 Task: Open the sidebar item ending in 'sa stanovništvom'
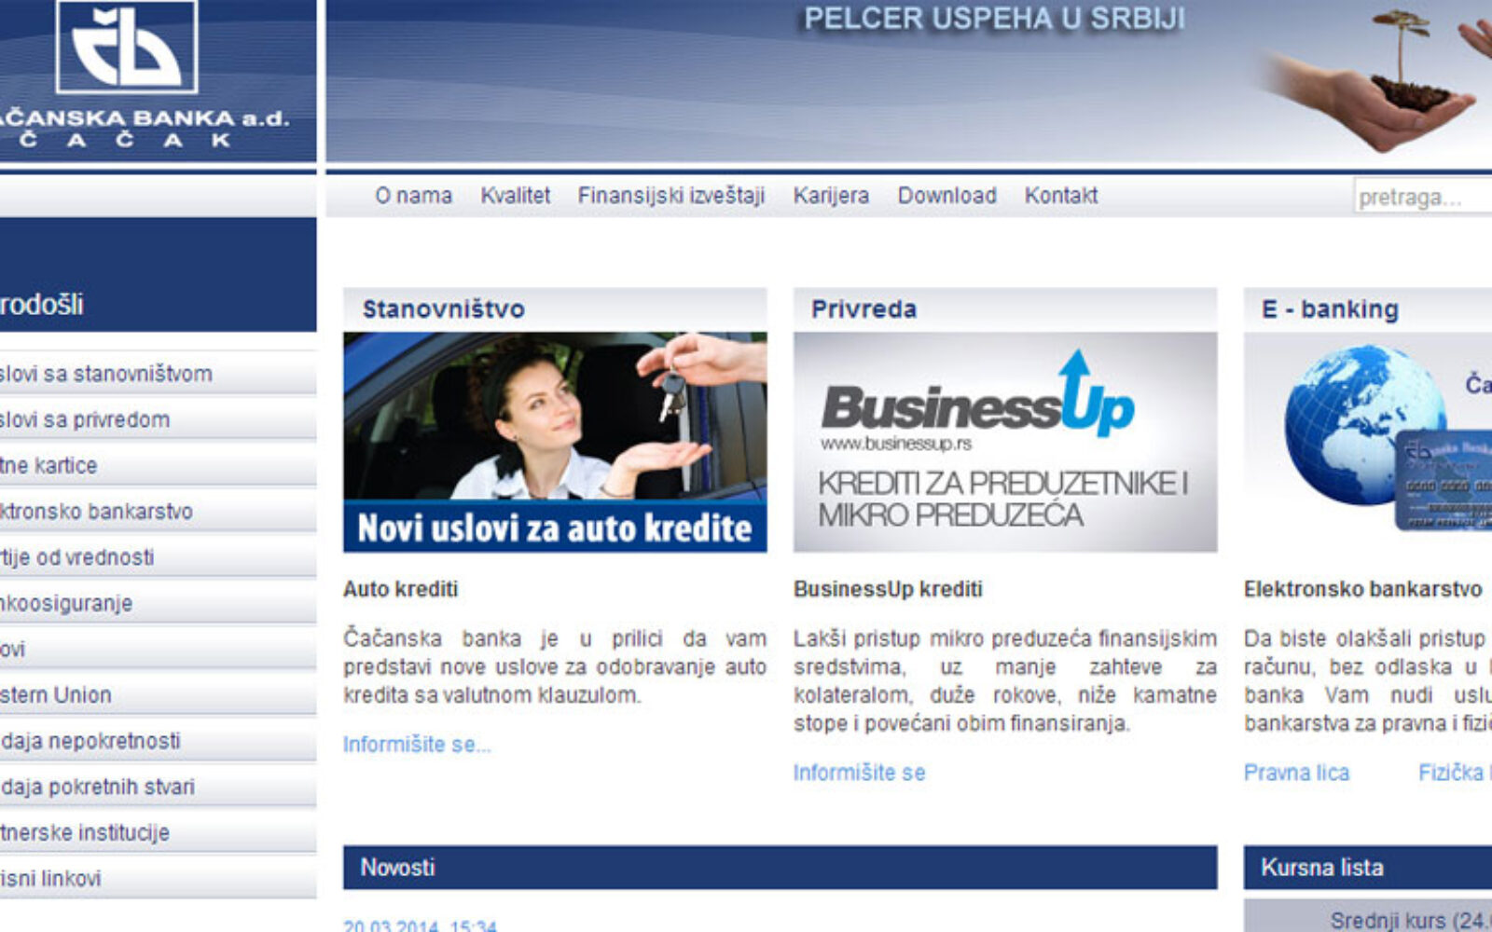point(105,374)
